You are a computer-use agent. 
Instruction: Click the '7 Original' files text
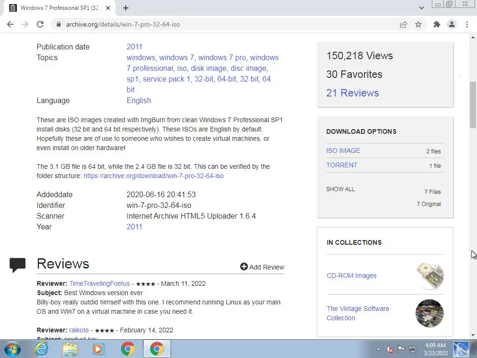coord(429,204)
